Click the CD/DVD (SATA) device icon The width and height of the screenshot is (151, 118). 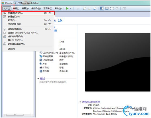(41, 53)
